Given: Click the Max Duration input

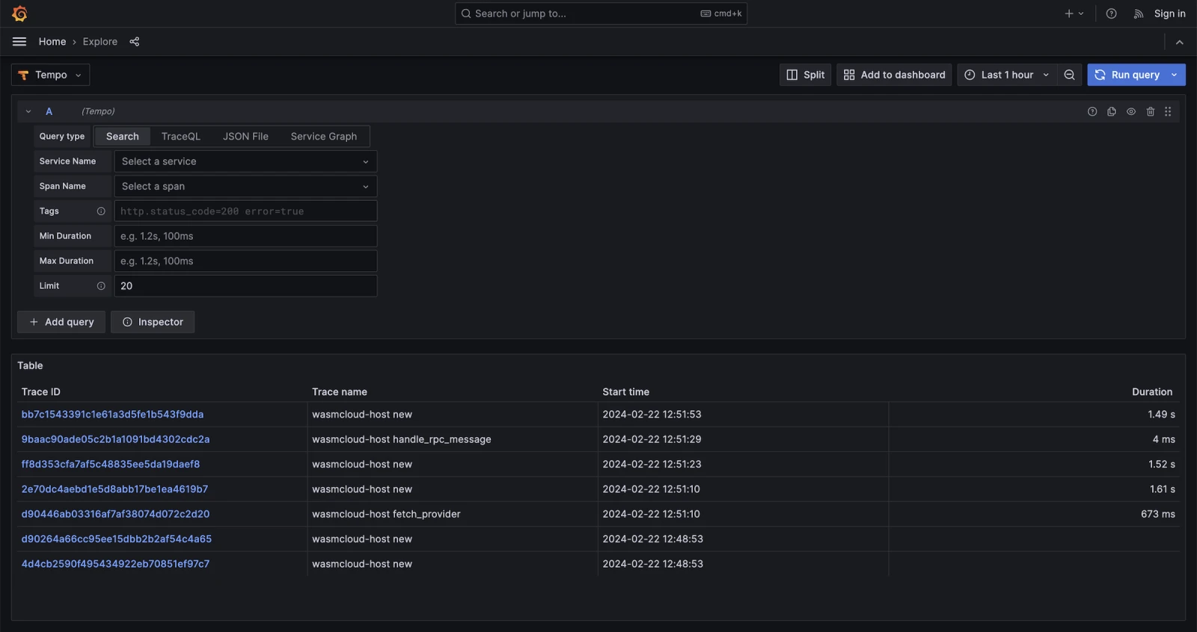Looking at the screenshot, I should coord(245,261).
